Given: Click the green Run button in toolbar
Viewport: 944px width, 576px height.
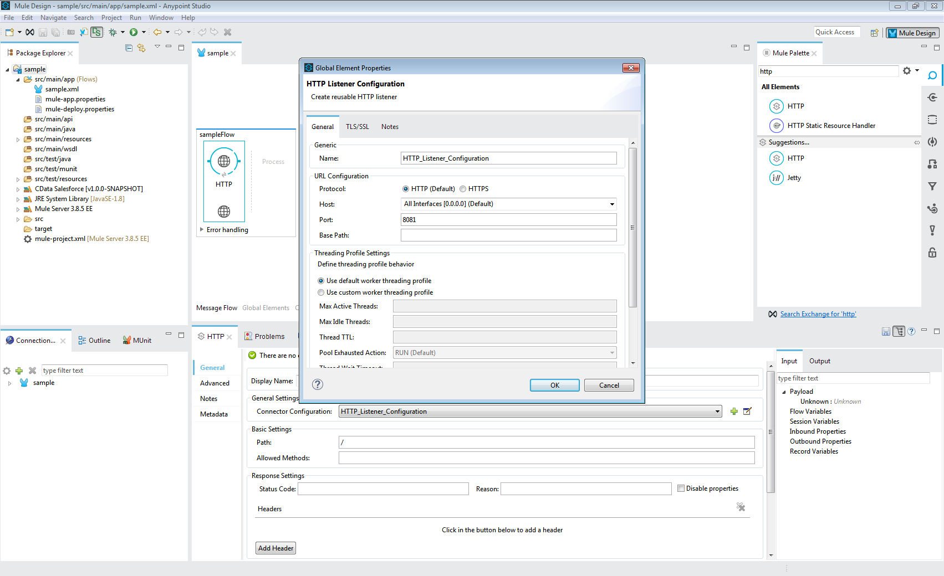Looking at the screenshot, I should tap(134, 33).
